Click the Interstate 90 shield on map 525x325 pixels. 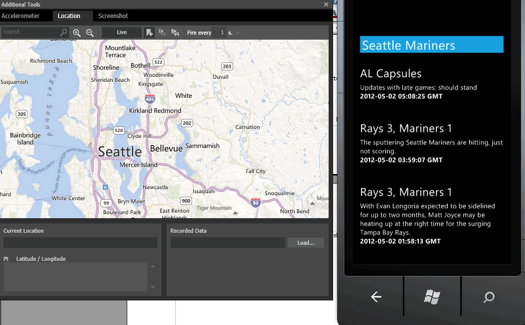[255, 202]
